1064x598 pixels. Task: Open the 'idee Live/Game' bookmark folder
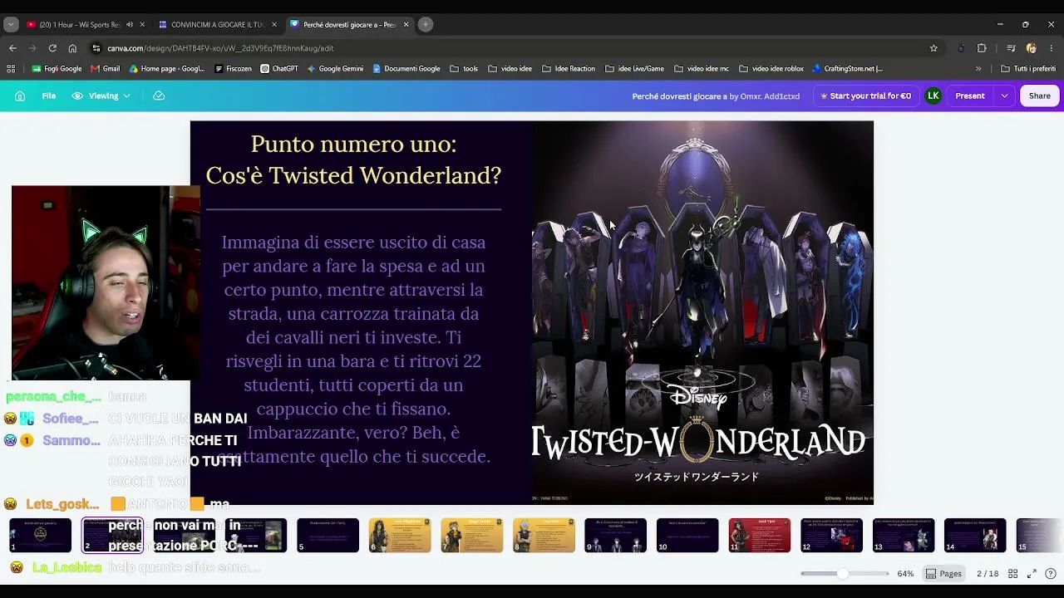tap(634, 69)
